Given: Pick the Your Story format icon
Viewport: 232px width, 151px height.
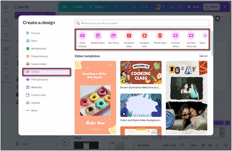Looking at the screenshot, I should (113, 36).
